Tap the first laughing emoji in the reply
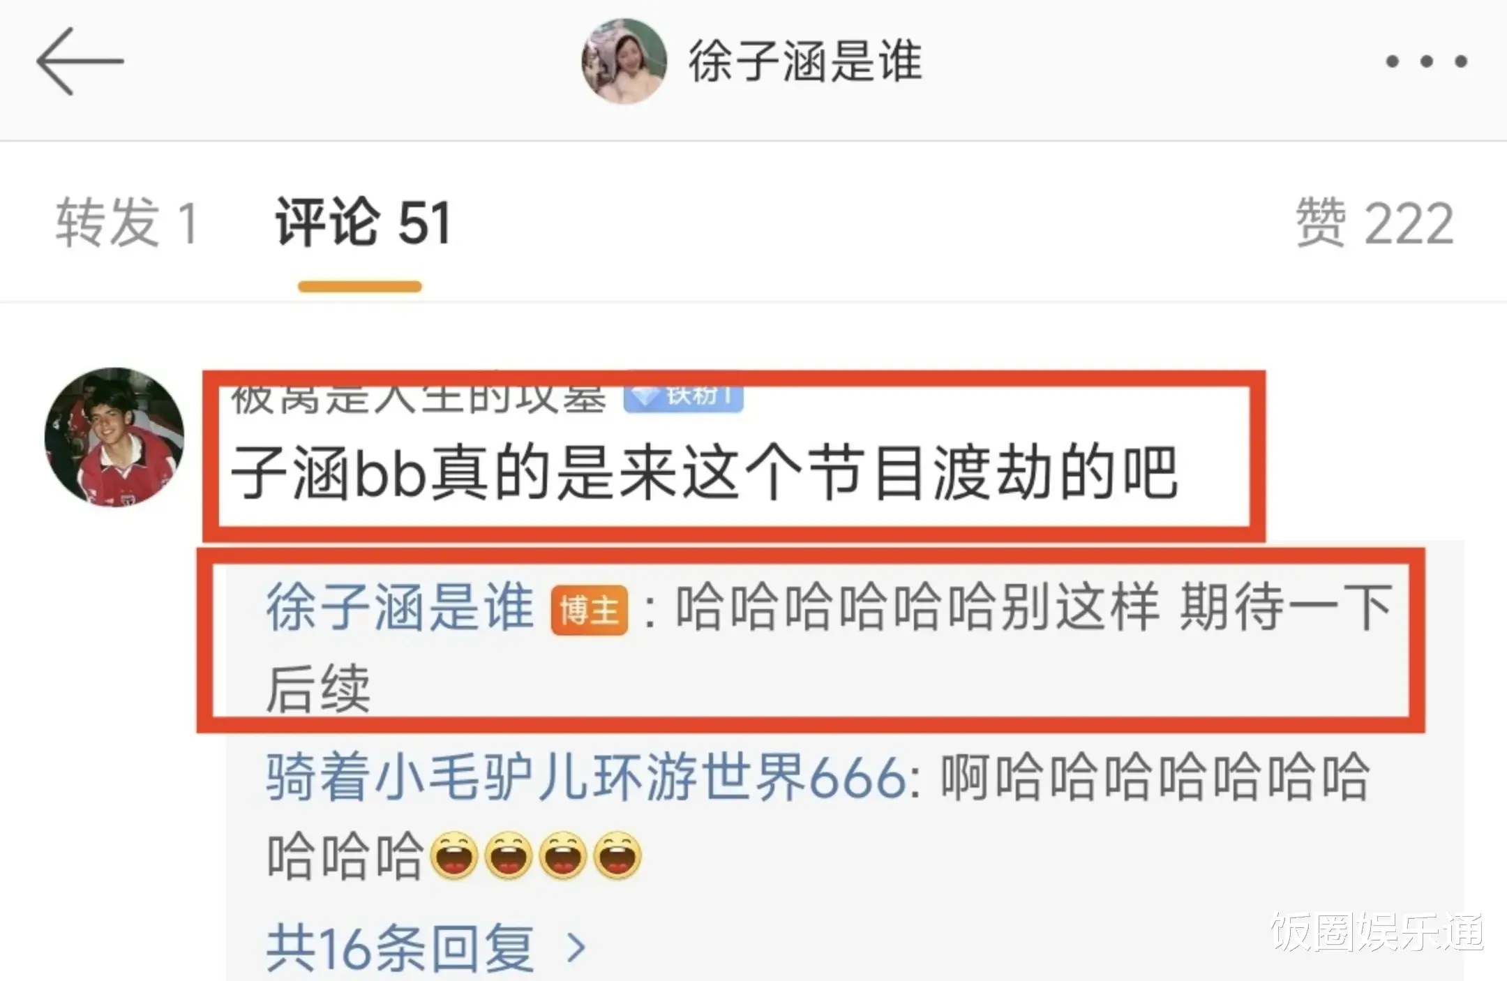 tap(454, 856)
